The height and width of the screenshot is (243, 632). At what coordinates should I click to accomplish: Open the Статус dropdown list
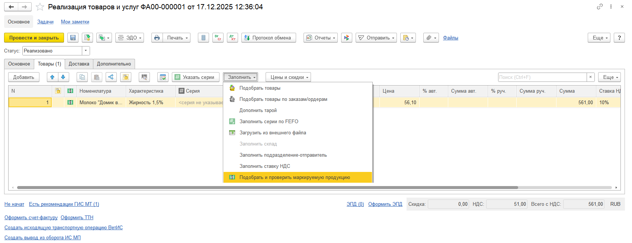[x=86, y=51]
